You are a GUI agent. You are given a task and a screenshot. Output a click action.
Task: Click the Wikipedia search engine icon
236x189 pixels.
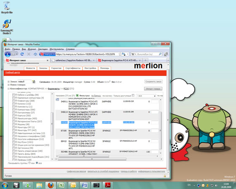pos(133,54)
